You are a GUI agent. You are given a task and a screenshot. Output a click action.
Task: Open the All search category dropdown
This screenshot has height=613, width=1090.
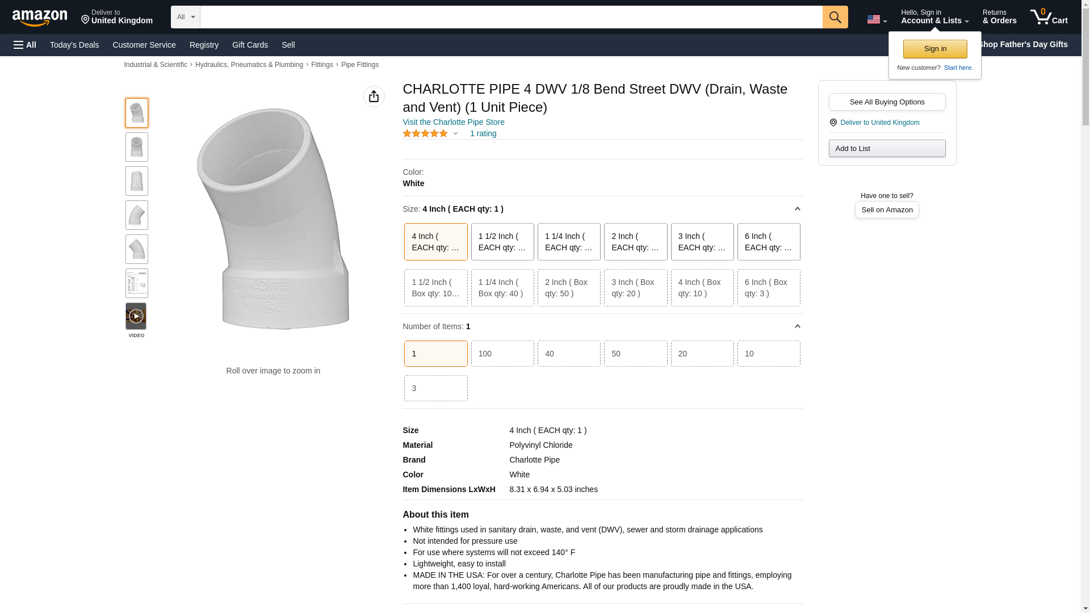(x=185, y=17)
